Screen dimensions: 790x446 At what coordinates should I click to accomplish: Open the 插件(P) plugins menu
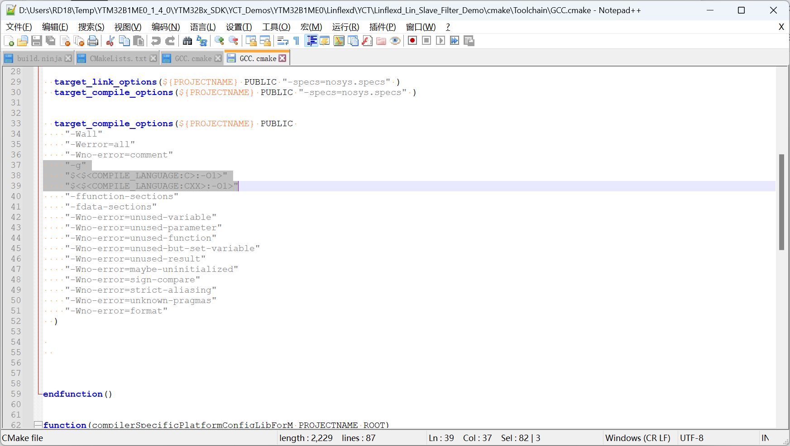(382, 27)
